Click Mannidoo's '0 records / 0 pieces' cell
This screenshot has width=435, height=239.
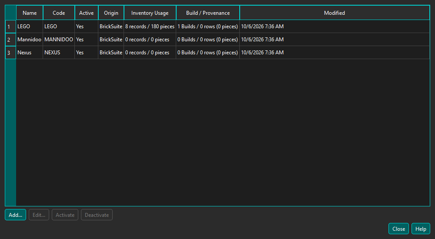[150, 40]
